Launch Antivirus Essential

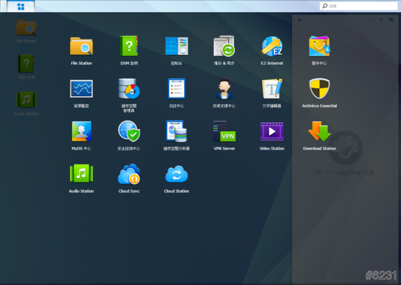(319, 89)
